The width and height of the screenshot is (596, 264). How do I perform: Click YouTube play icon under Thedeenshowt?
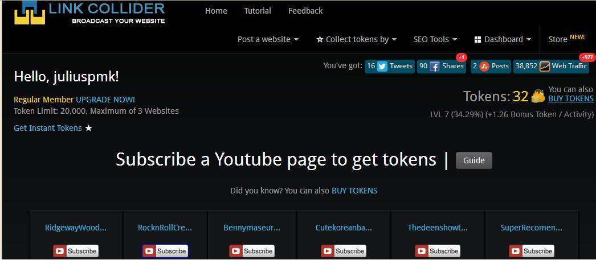click(x=422, y=251)
